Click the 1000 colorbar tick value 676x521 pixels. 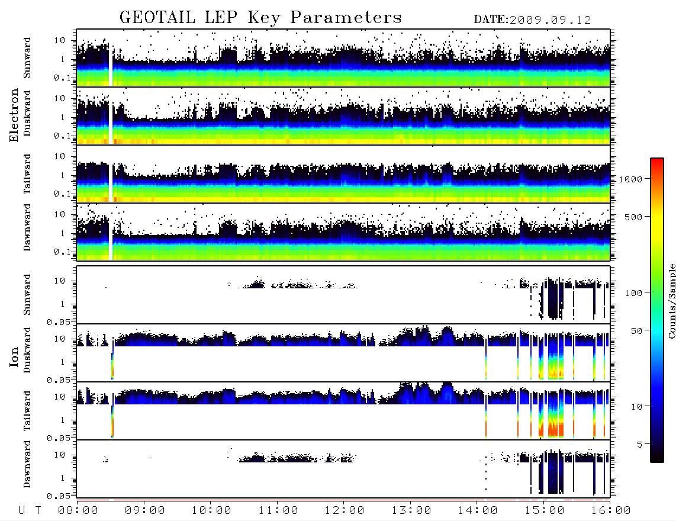(x=630, y=179)
